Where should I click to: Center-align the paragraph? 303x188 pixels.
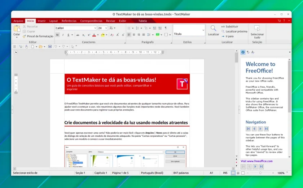(x=134, y=35)
